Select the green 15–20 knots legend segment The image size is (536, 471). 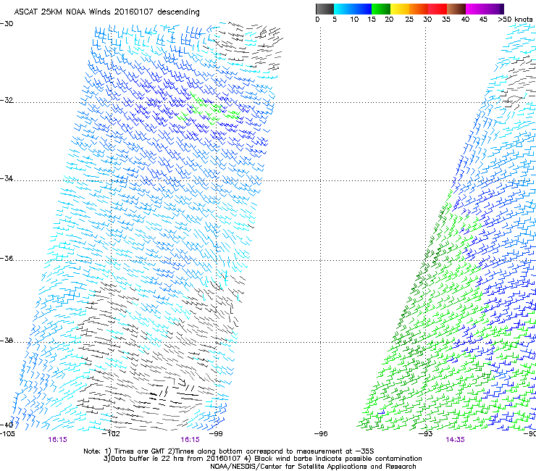pyautogui.click(x=381, y=9)
